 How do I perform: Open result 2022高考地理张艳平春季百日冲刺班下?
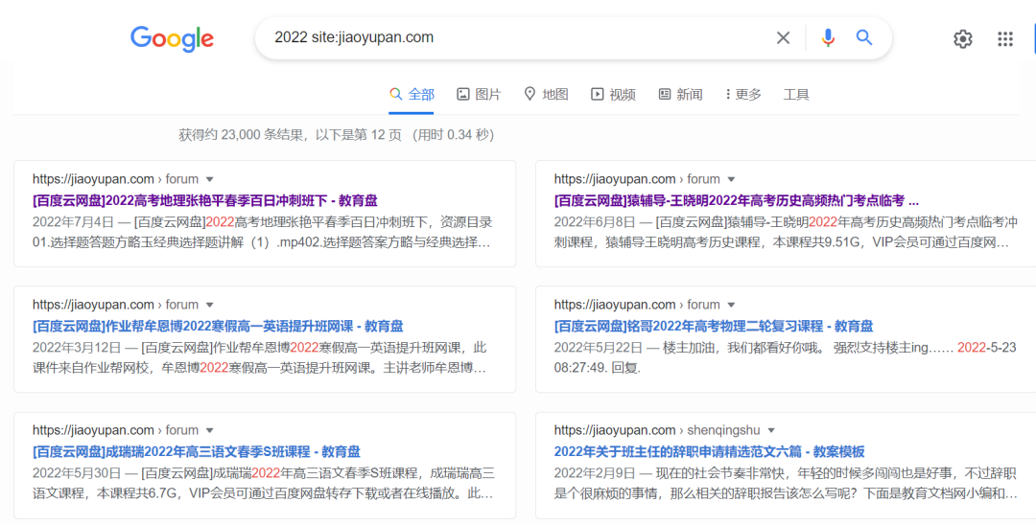(x=205, y=200)
